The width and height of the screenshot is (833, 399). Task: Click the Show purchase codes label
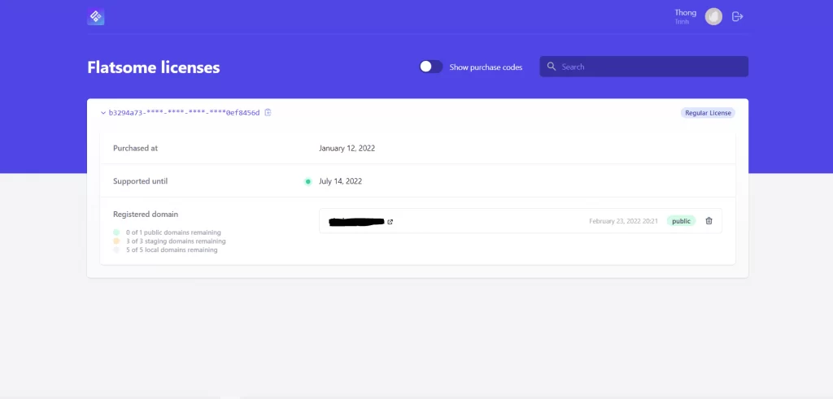(x=486, y=67)
